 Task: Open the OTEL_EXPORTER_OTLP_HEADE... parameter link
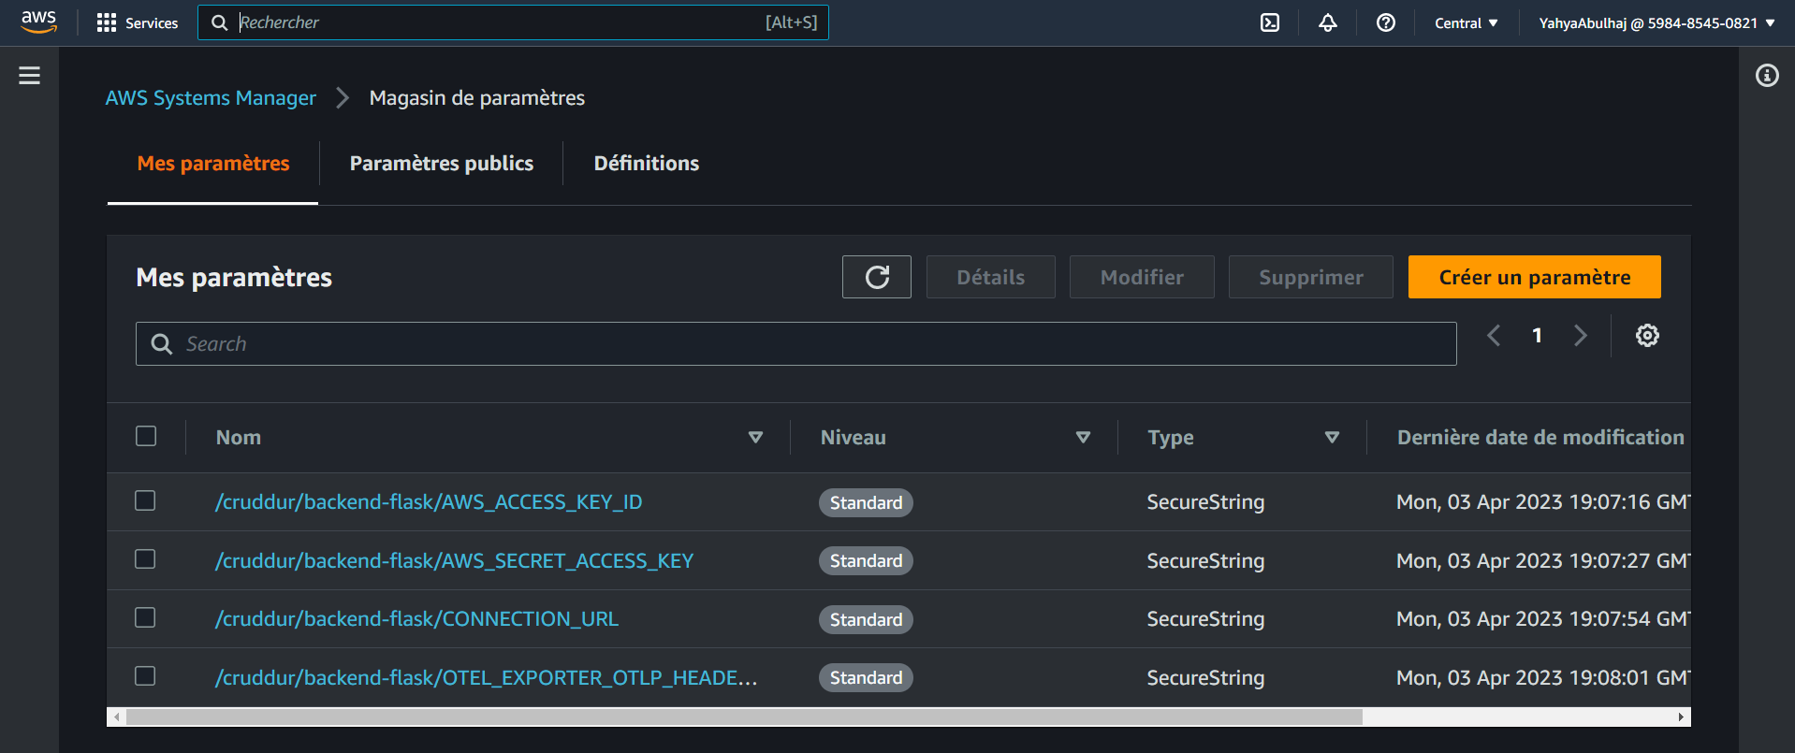[x=486, y=678]
